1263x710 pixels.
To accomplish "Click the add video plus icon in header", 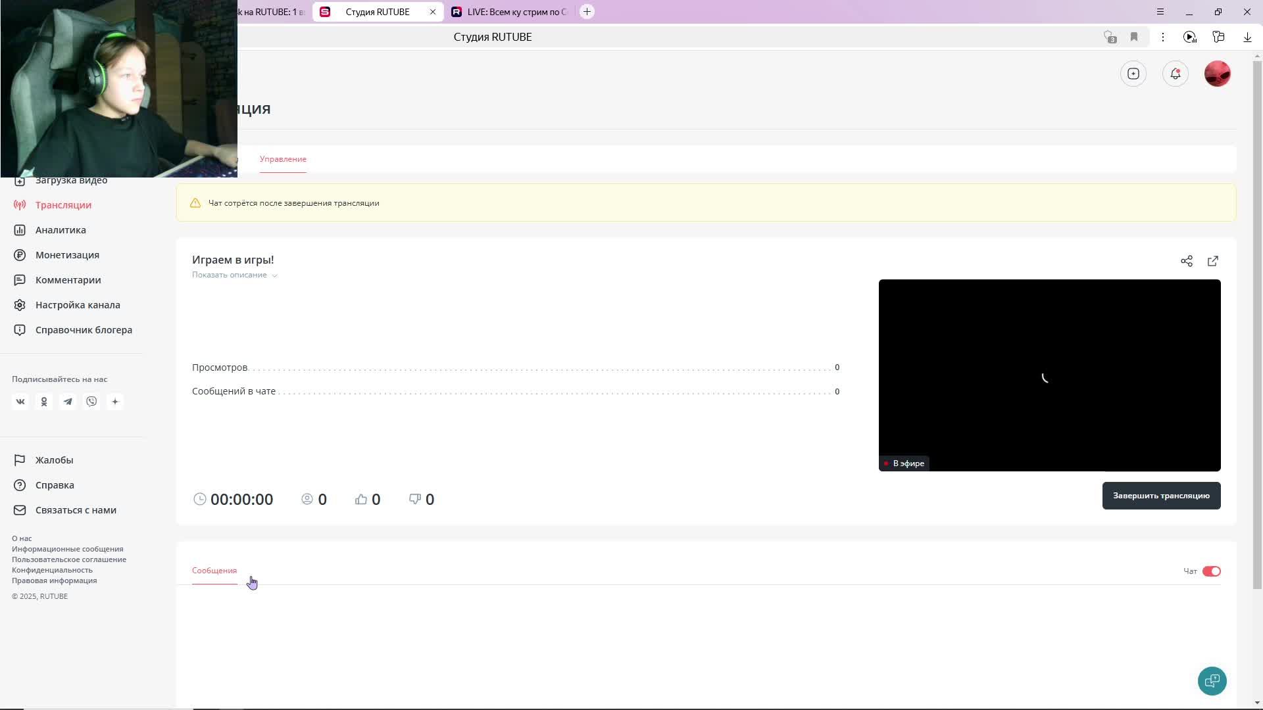I will [1133, 74].
